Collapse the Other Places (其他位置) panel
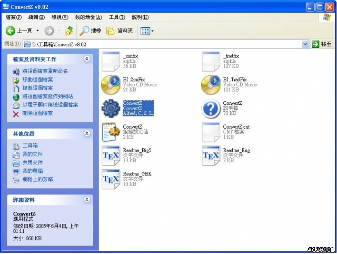Image resolution: width=337 pixels, height=254 pixels. (x=87, y=133)
